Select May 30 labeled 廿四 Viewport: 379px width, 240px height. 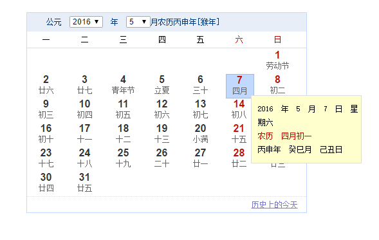[46, 183]
